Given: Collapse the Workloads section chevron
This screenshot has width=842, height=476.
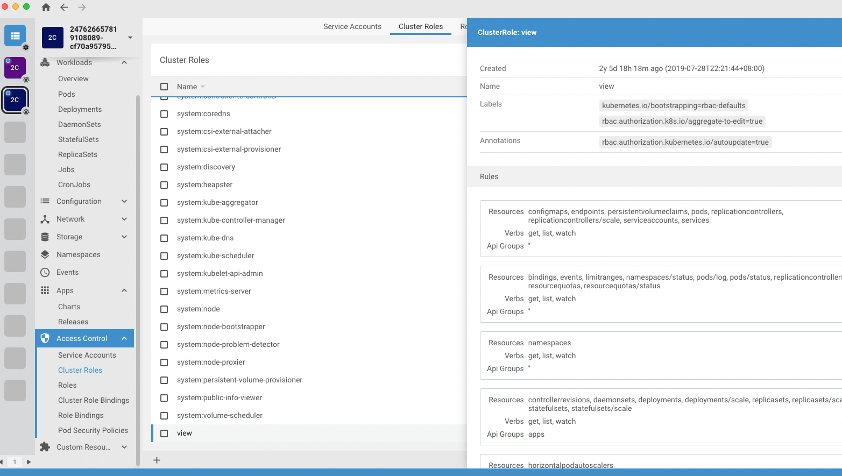Looking at the screenshot, I should tap(124, 62).
